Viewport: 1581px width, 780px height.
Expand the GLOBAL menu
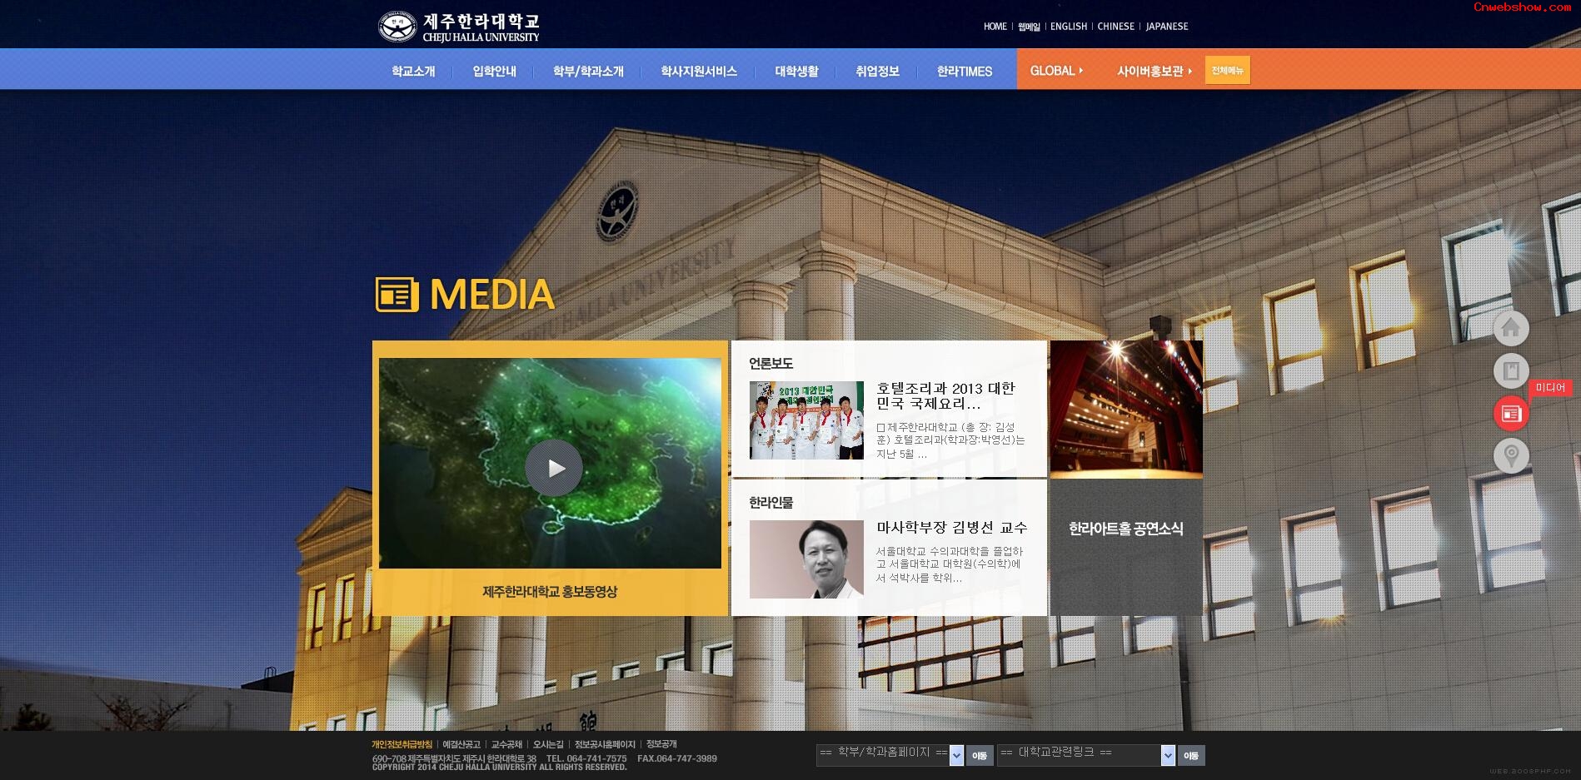pos(1056,71)
